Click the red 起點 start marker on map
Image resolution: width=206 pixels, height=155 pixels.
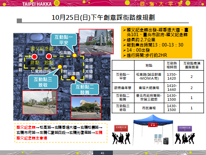[49, 56]
